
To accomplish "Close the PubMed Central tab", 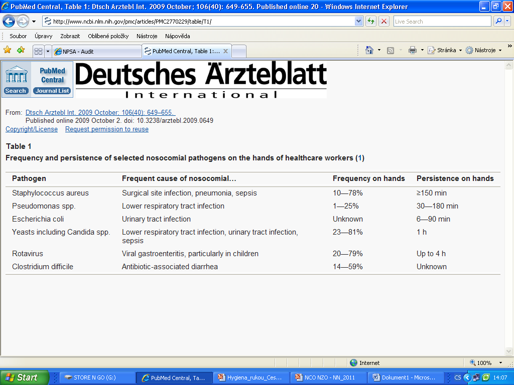I will pos(225,51).
